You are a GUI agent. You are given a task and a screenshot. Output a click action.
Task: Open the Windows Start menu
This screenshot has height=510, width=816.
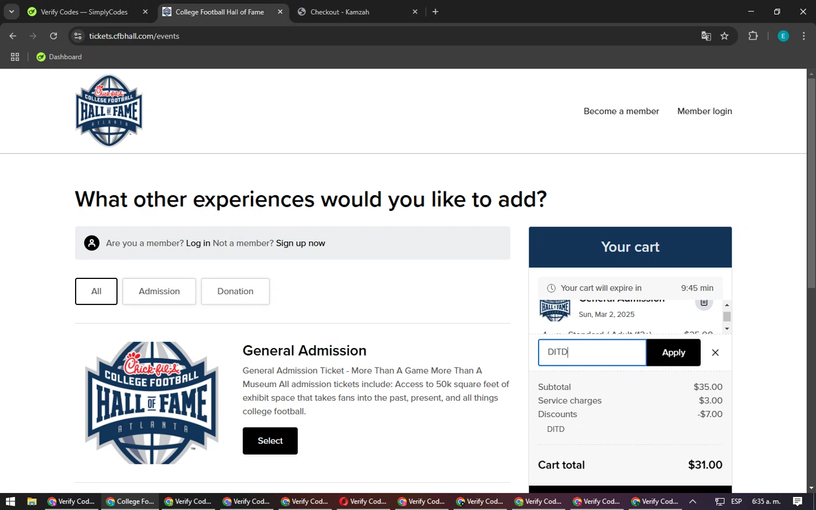click(x=10, y=501)
